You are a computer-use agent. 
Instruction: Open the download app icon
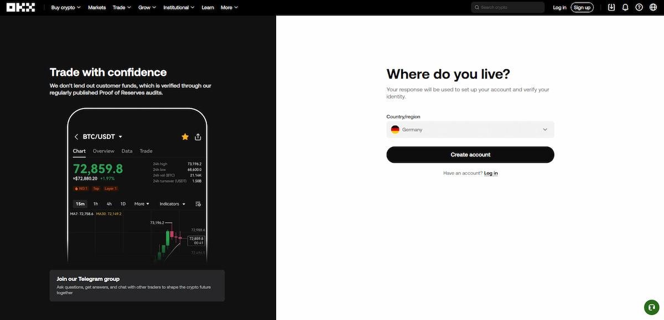(611, 7)
